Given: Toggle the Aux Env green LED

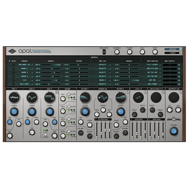Looking at the screenshot, I should point(131,119).
